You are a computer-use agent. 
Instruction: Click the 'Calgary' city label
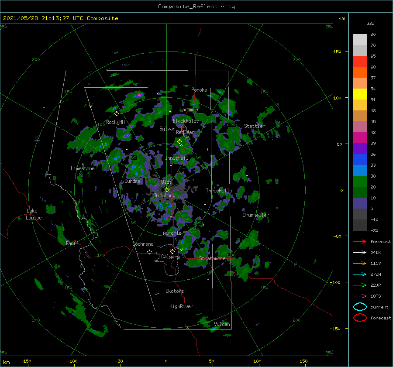pyautogui.click(x=170, y=257)
